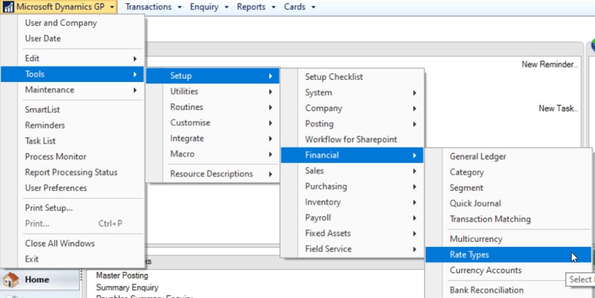This screenshot has width=595, height=298.
Task: Select Setup Checklist entry
Action: click(334, 77)
